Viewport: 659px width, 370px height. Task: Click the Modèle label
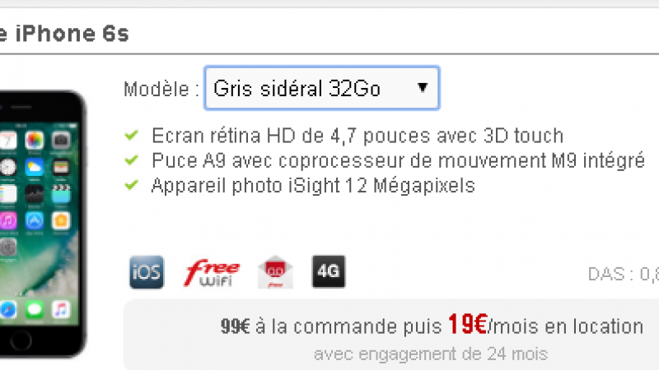point(161,89)
